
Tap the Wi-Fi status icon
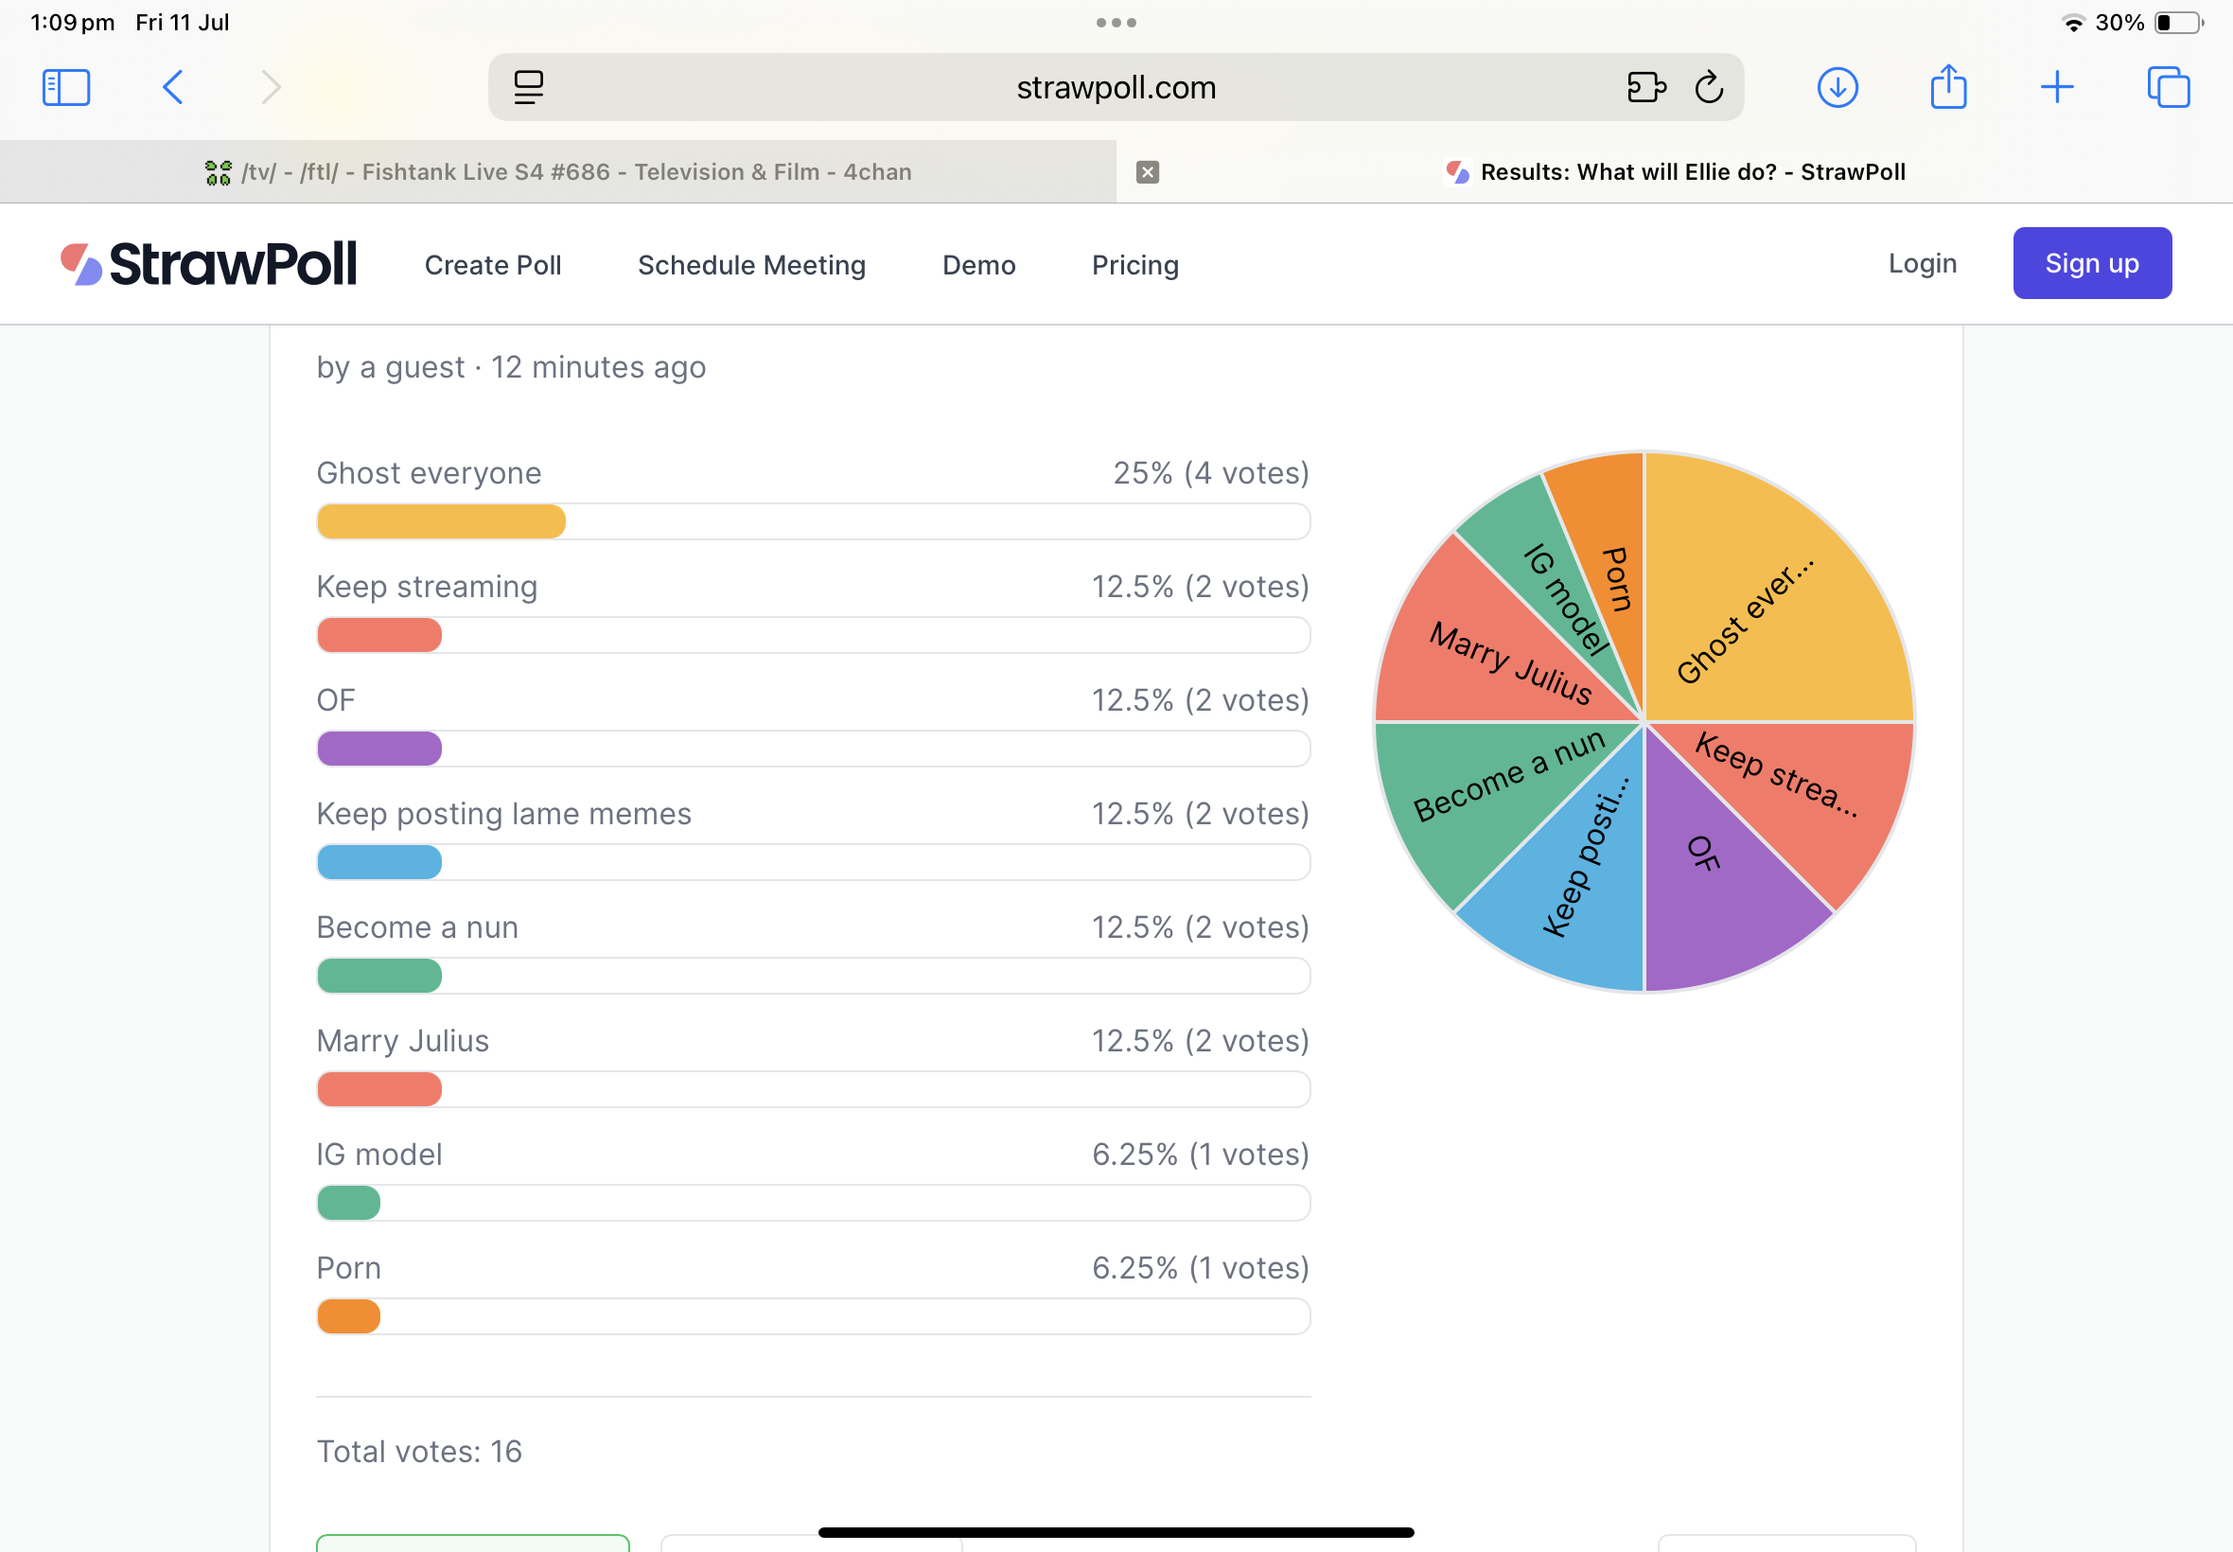2072,23
